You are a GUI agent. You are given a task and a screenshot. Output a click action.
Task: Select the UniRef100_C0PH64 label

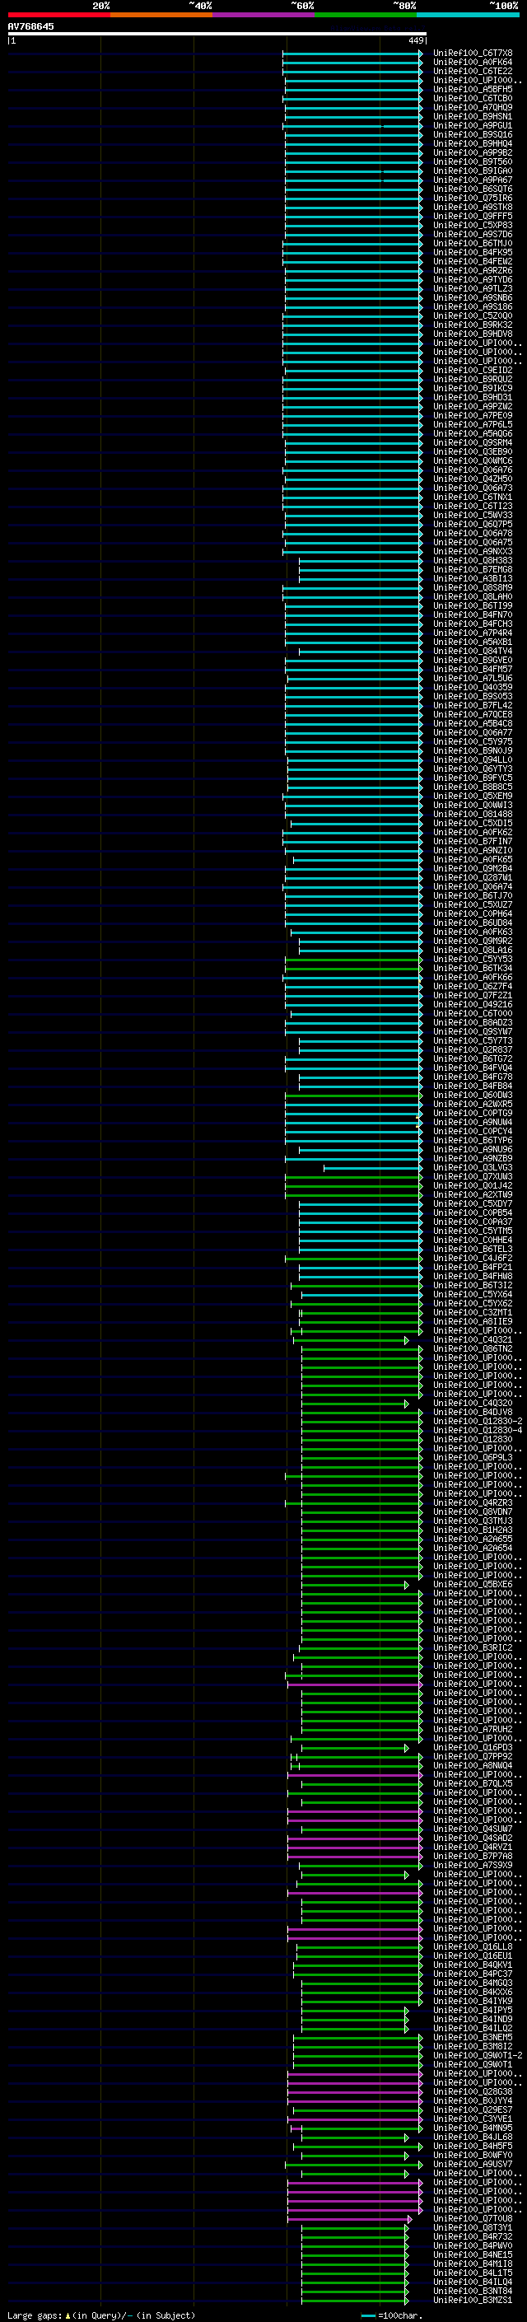coord(473,913)
